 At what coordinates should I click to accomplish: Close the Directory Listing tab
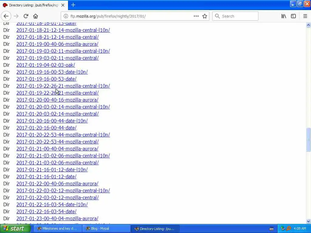(x=63, y=5)
